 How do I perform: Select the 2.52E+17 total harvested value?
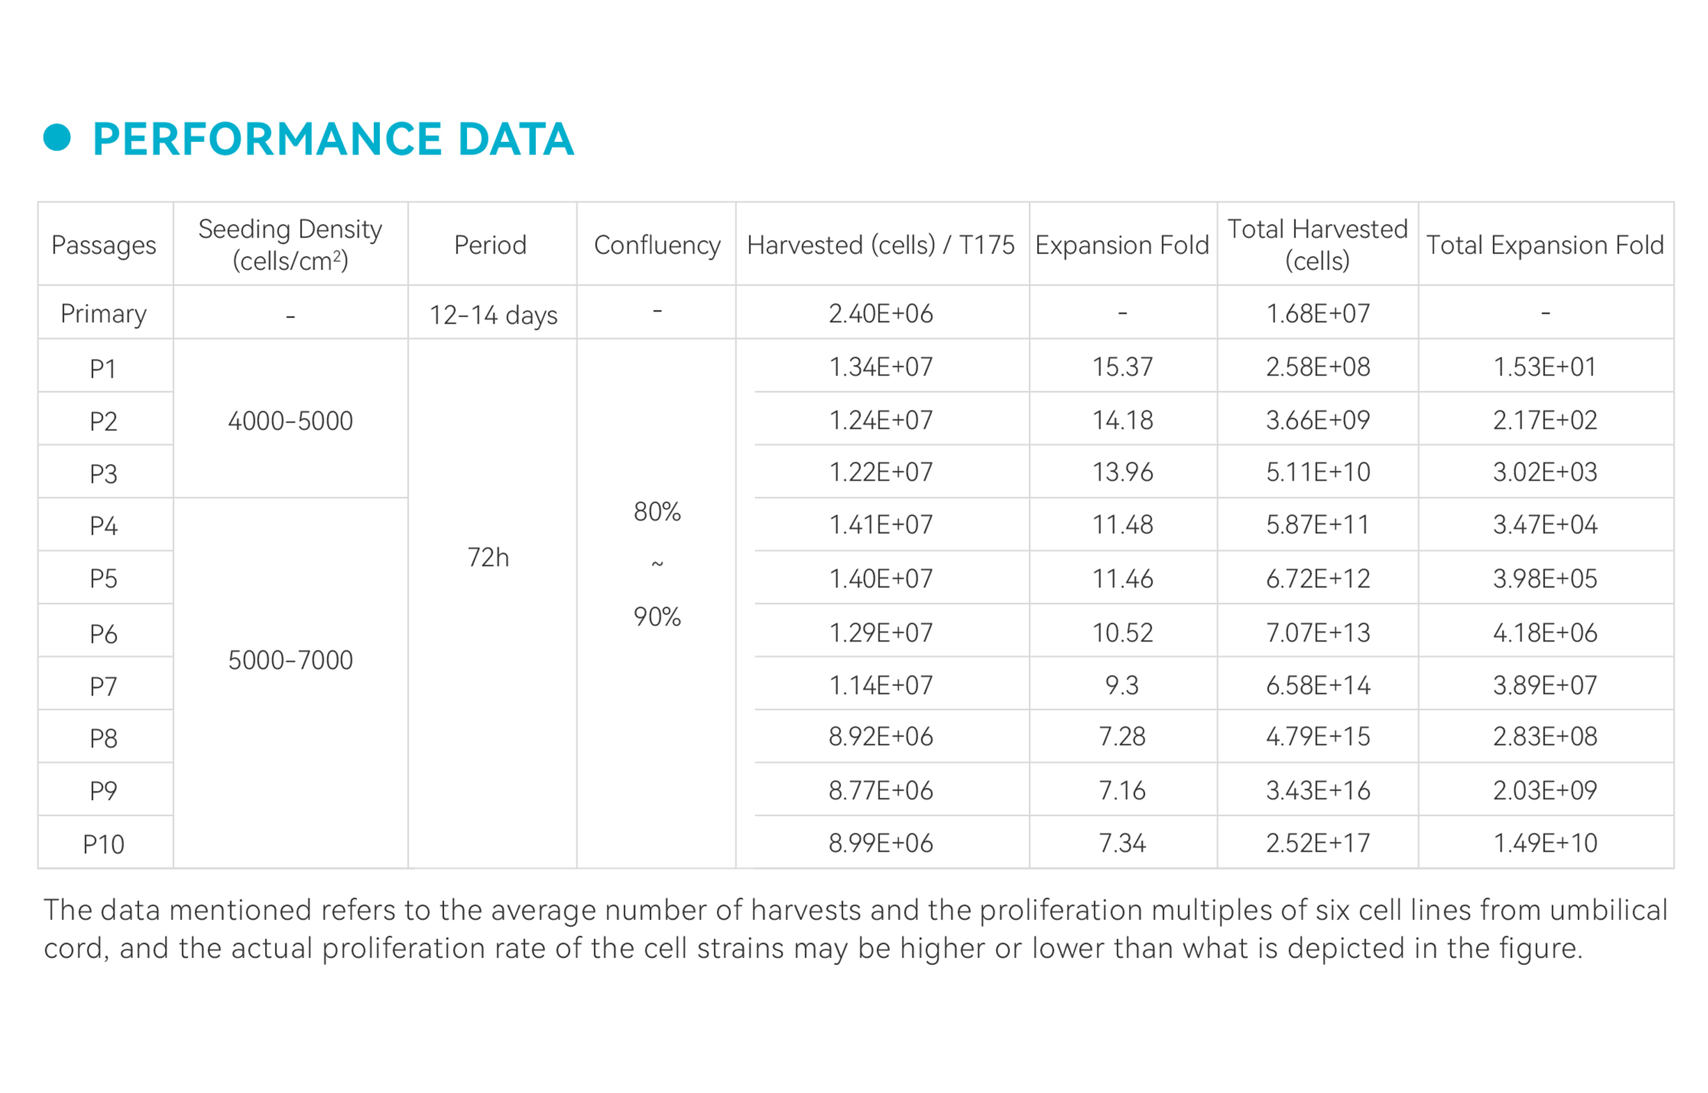click(1318, 843)
